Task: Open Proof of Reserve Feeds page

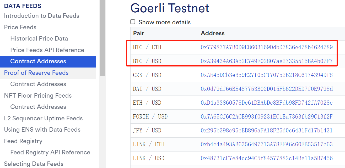Action: coord(36,73)
